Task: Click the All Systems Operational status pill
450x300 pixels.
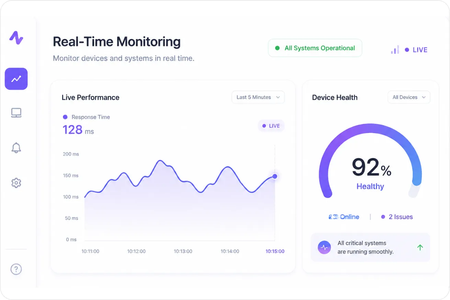Action: (x=315, y=48)
